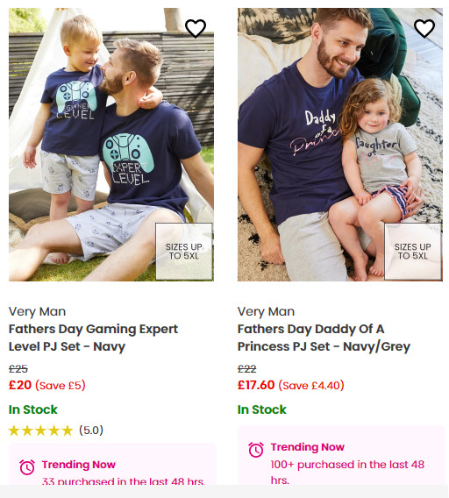Click In Stock status of gaming PJ set
The image size is (449, 498).
click(33, 409)
